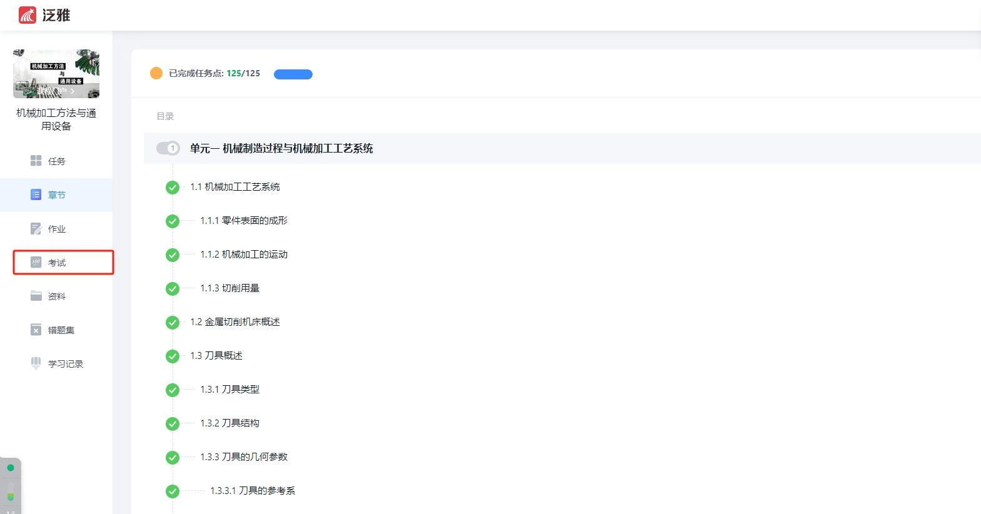Open the 任务 grid icon in sidebar
Screen dimensions: 981x514
pos(36,161)
